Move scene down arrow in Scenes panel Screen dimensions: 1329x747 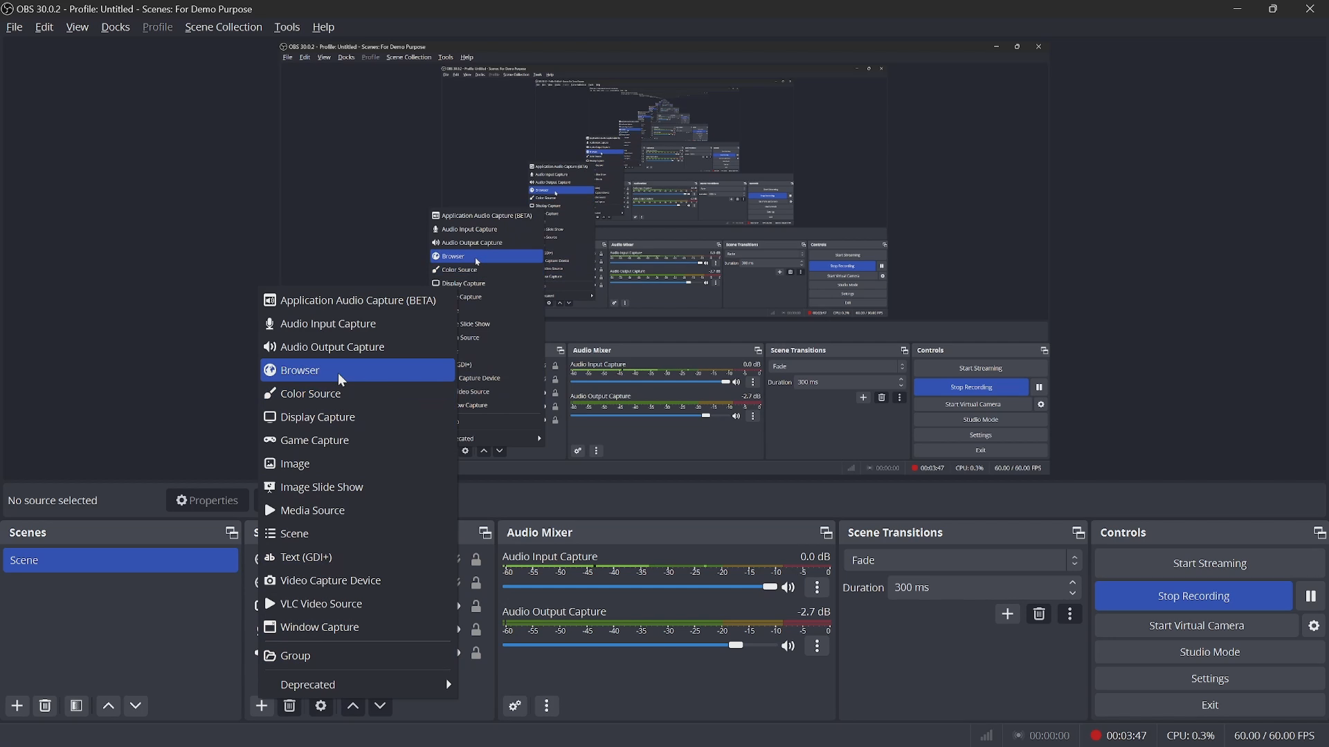(136, 706)
